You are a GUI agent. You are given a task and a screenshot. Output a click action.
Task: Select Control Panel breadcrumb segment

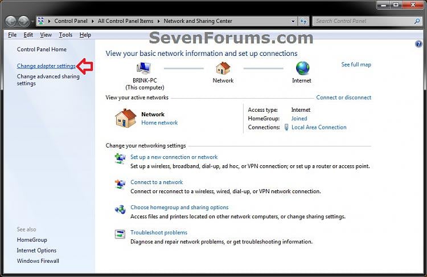(x=71, y=21)
